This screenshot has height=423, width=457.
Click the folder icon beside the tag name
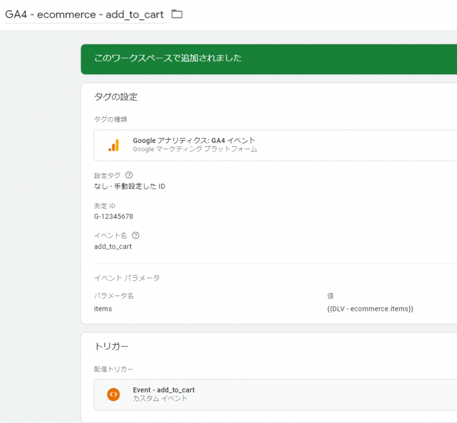177,14
